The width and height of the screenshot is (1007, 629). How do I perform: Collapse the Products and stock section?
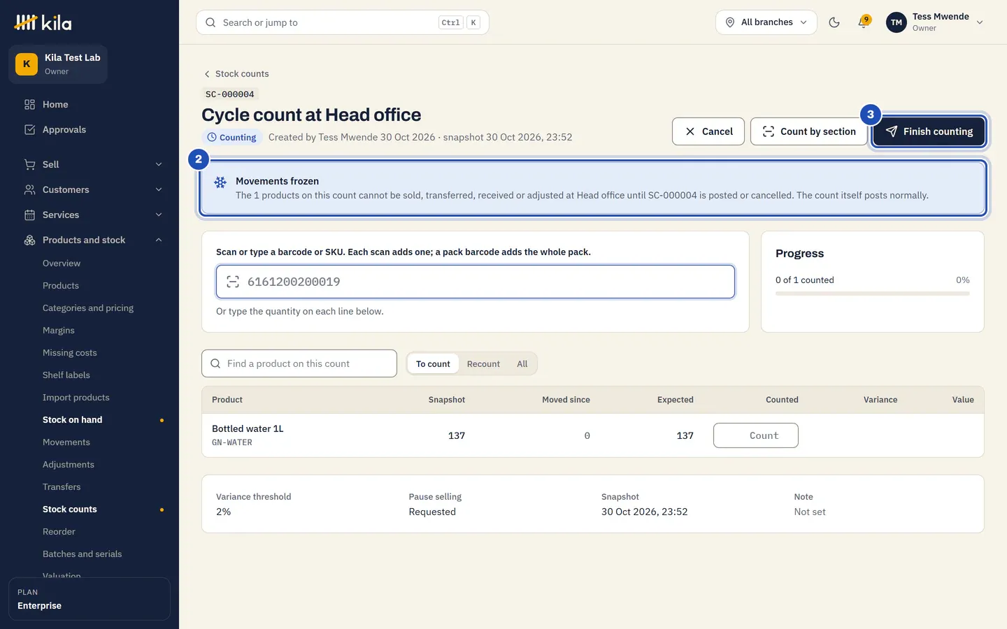(x=159, y=240)
